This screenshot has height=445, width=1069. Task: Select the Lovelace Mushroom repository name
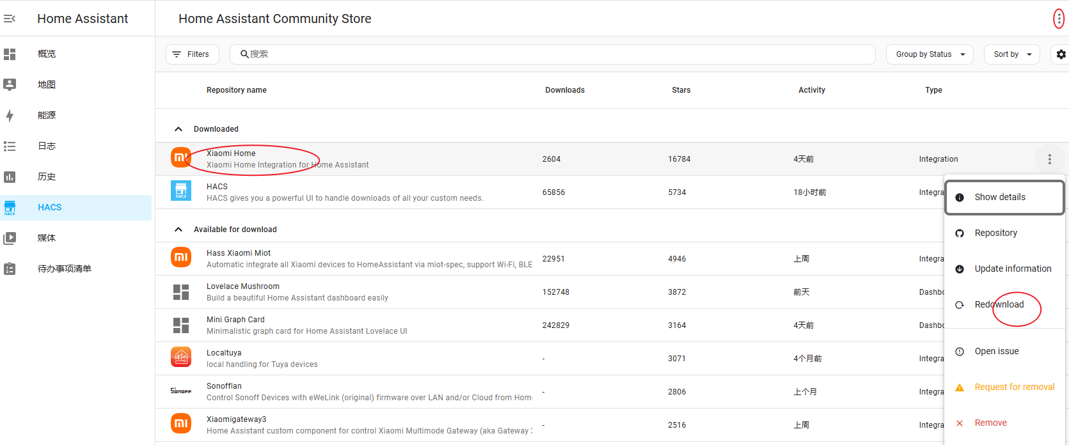pyautogui.click(x=243, y=286)
